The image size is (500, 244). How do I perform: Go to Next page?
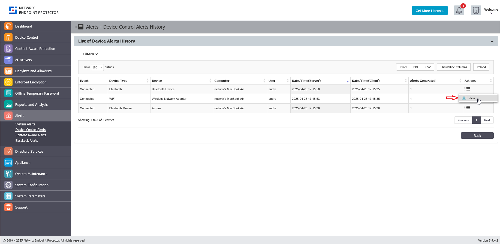tap(487, 120)
